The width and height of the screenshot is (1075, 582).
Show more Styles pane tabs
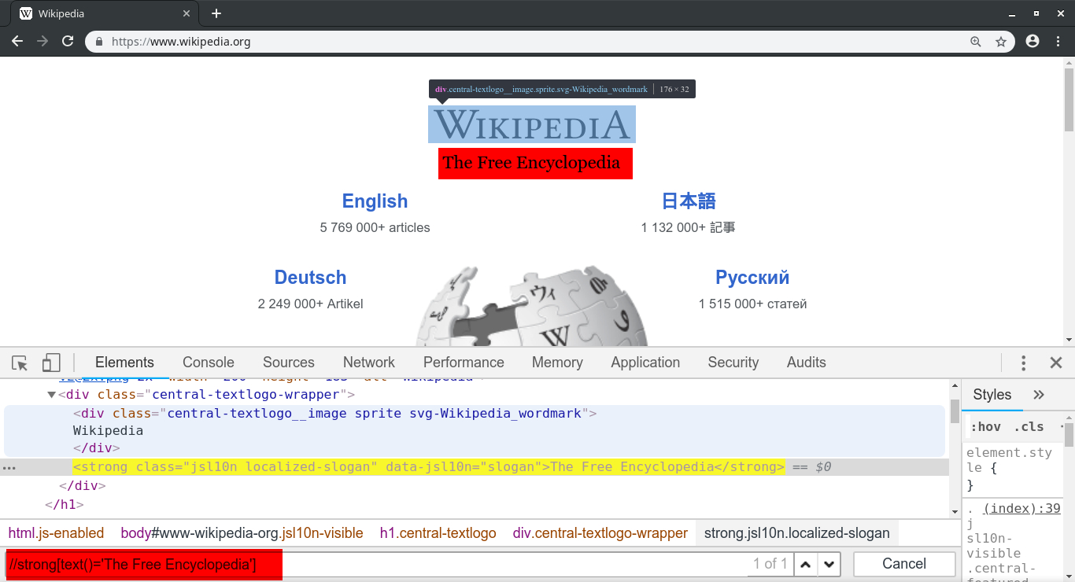(1039, 395)
